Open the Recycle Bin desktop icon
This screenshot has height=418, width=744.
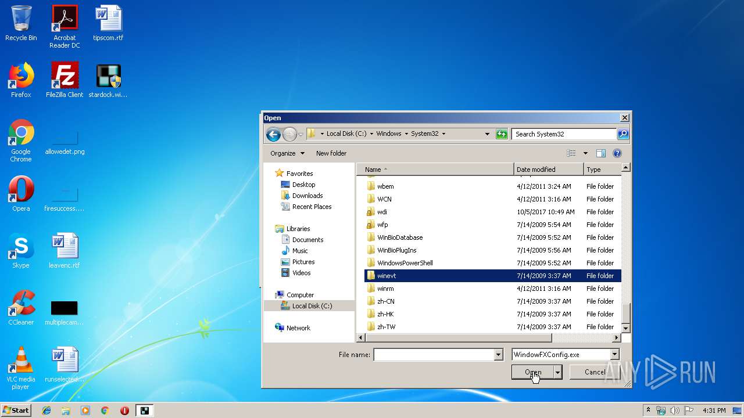click(x=21, y=23)
